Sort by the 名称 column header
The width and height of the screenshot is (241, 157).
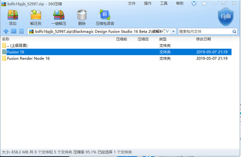pyautogui.click(x=57, y=39)
